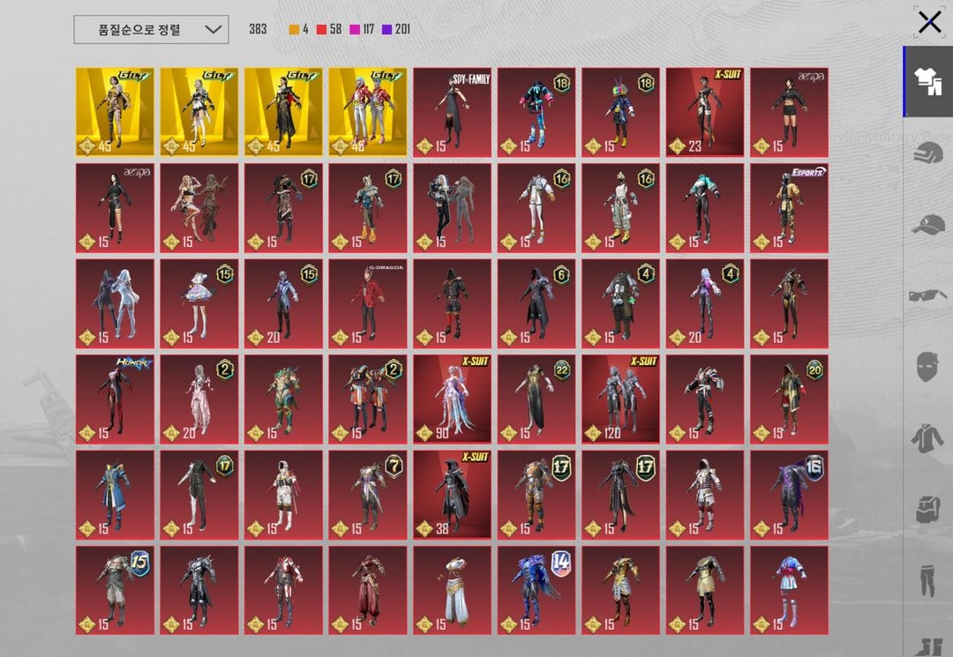Select the Honor-labeled outfit card
The width and height of the screenshot is (953, 657).
(x=115, y=399)
